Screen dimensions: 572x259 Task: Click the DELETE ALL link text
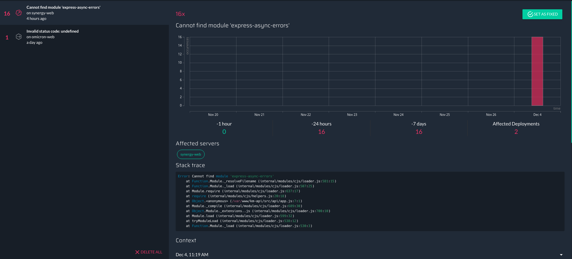[151, 252]
